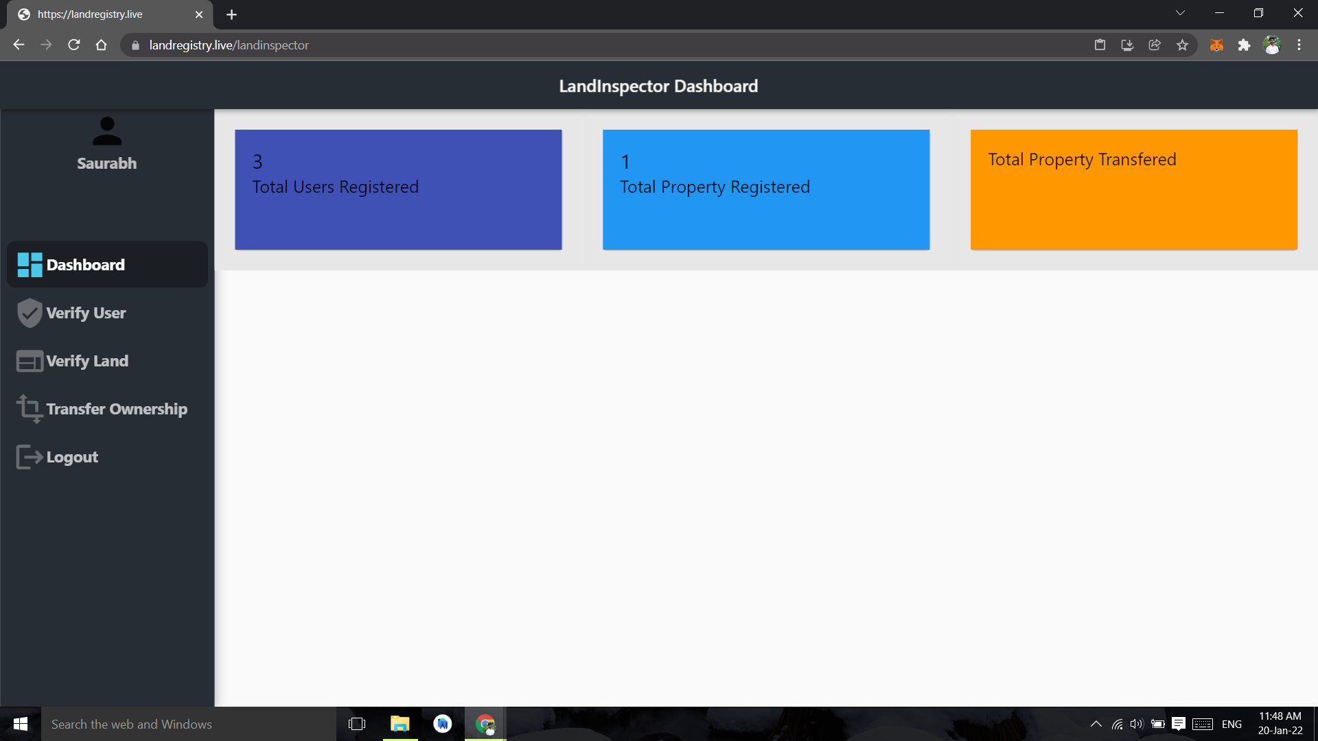
Task: Click the share page icon in address bar
Action: (1155, 45)
